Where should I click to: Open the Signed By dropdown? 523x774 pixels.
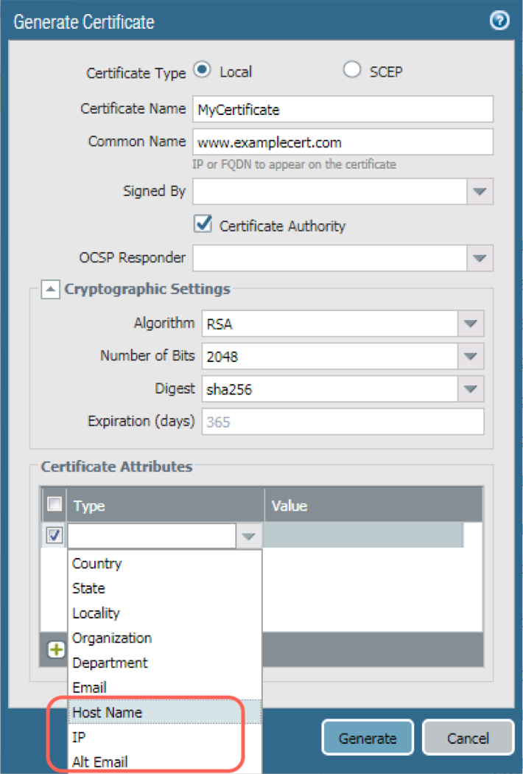click(480, 192)
